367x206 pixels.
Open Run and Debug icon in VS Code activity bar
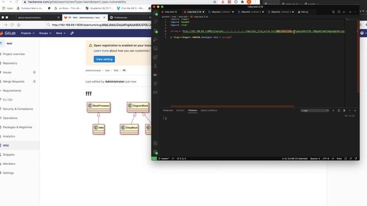point(155,39)
